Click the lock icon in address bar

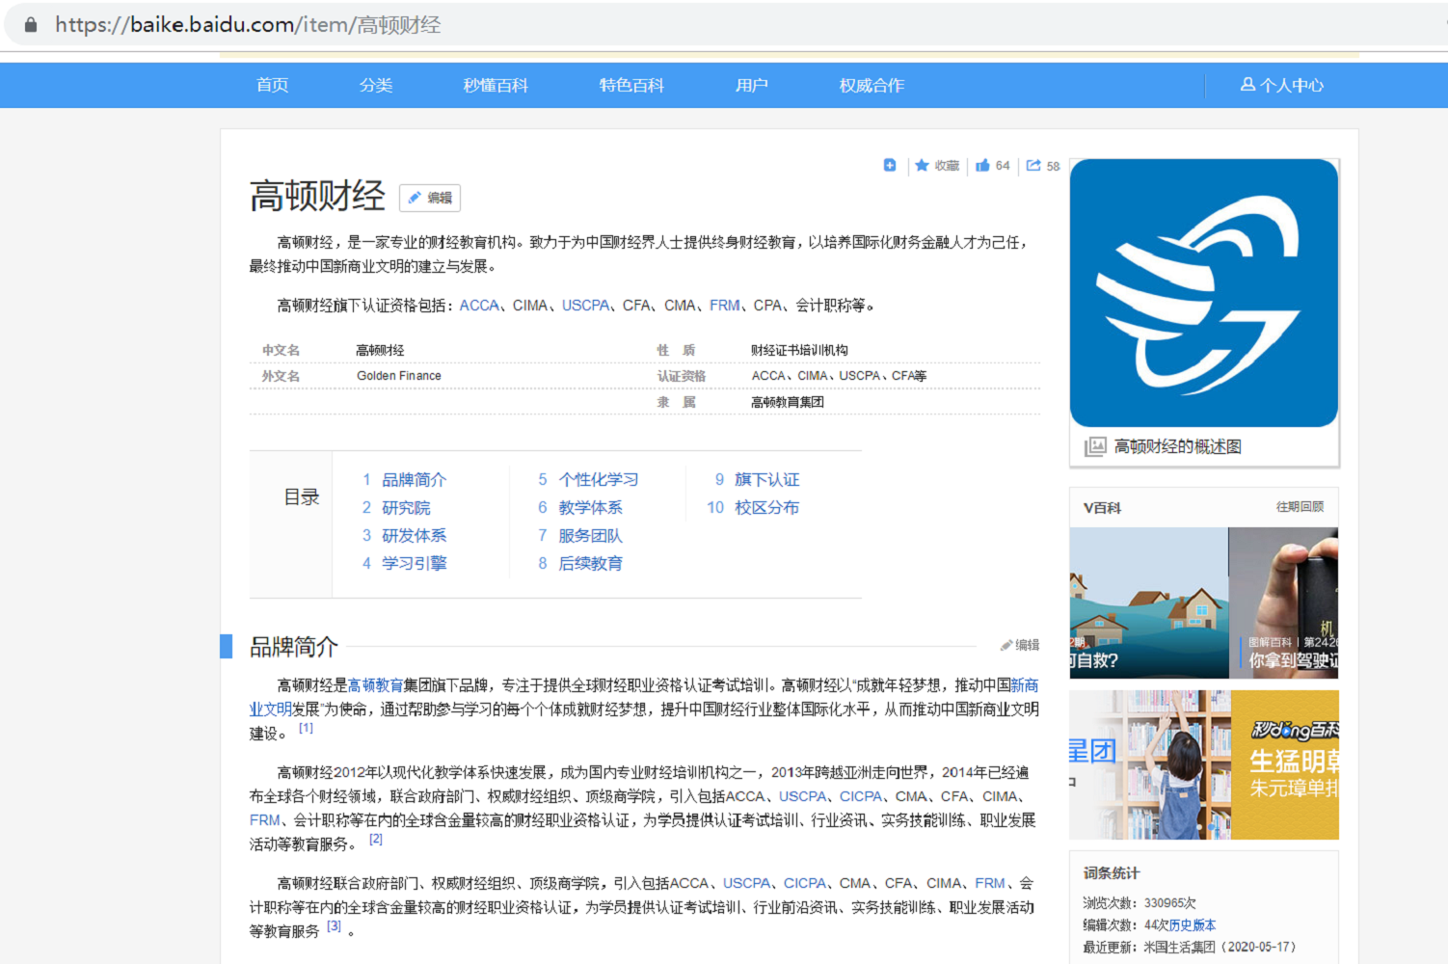click(31, 25)
